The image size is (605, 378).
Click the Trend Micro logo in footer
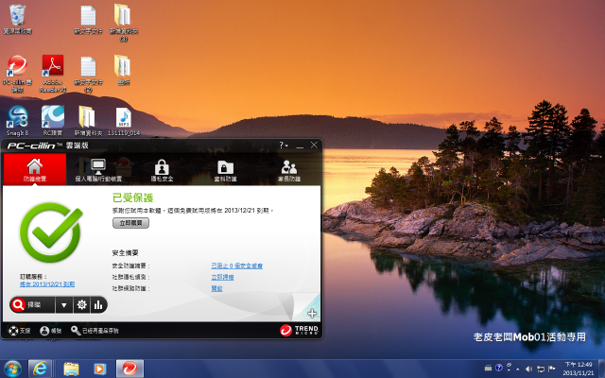299,330
